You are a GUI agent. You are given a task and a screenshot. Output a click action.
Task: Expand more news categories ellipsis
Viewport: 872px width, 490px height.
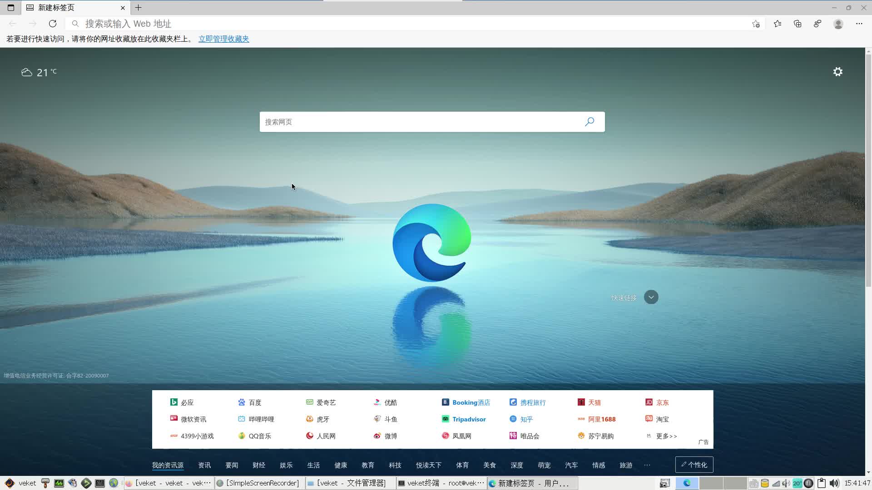click(647, 465)
